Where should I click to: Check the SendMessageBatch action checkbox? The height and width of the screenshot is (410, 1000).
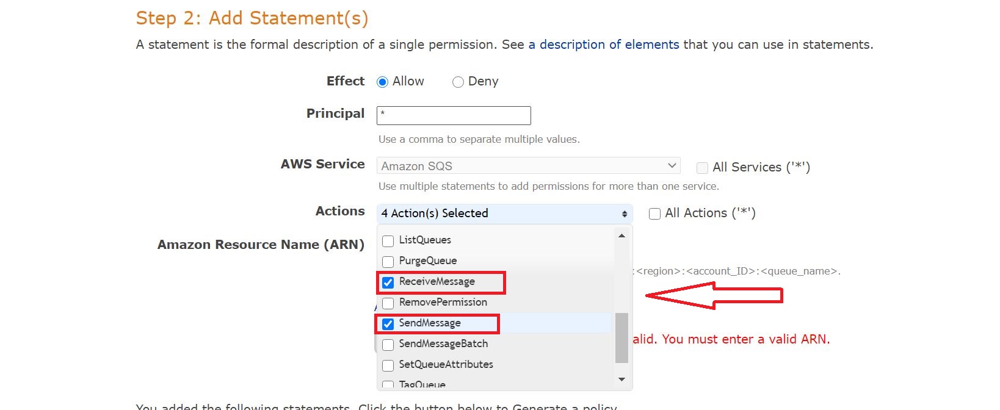[388, 345]
